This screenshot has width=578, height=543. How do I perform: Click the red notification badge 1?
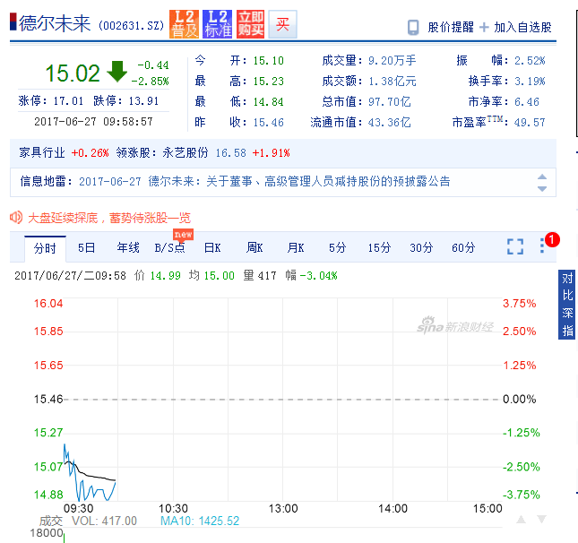click(552, 240)
